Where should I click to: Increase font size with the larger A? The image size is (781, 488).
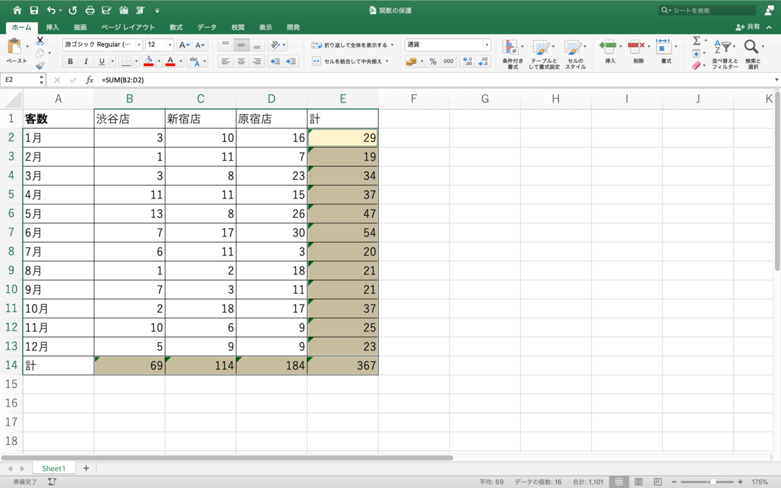pyautogui.click(x=184, y=45)
